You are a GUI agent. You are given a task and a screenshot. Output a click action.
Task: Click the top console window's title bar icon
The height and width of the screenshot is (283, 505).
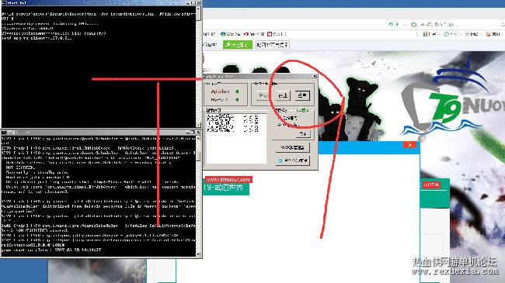(x=4, y=2)
